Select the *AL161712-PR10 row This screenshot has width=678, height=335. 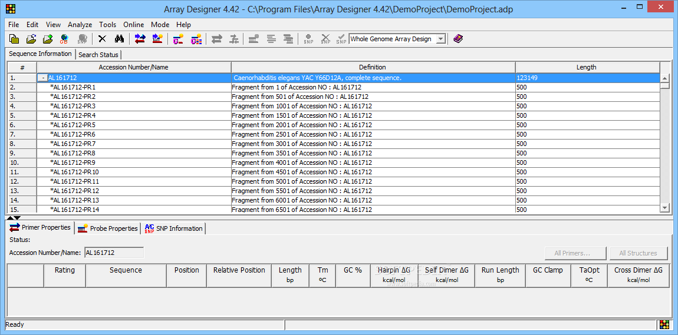(334, 173)
